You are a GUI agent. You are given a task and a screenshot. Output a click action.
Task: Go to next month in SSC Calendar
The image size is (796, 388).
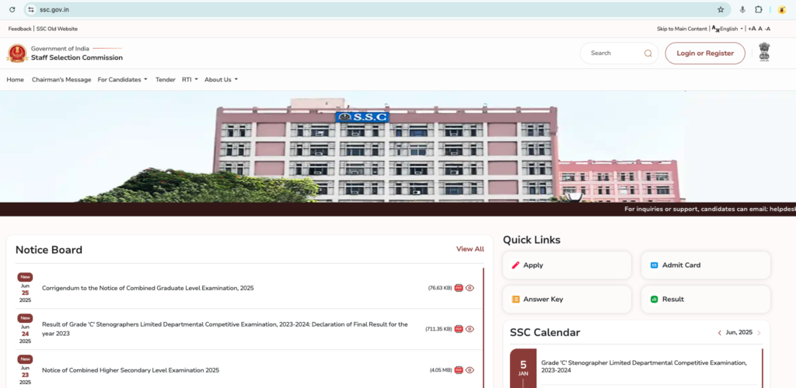[759, 333]
